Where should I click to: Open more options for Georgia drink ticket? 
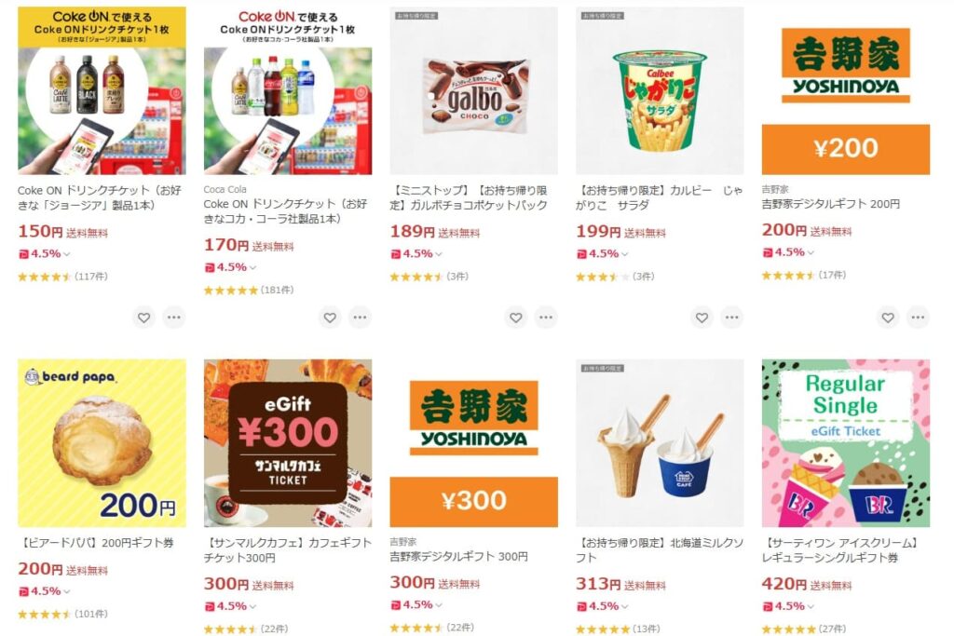174,318
